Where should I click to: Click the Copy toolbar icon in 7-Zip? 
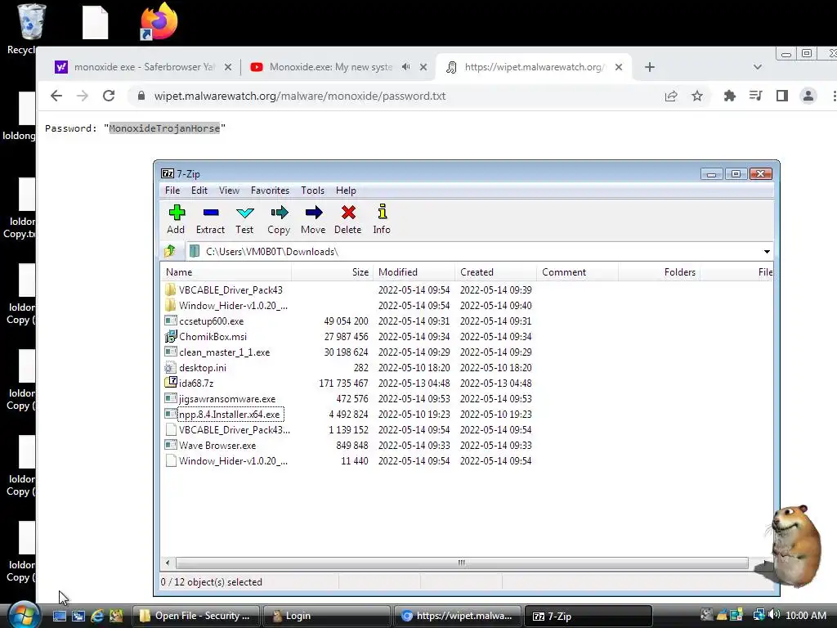(279, 219)
